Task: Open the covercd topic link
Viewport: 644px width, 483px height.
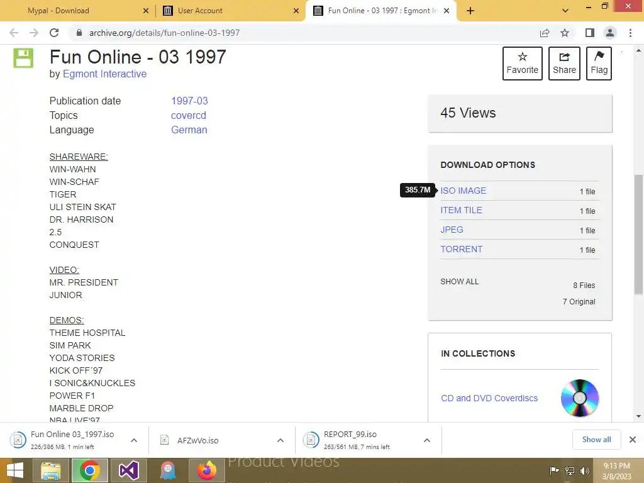Action: point(189,116)
